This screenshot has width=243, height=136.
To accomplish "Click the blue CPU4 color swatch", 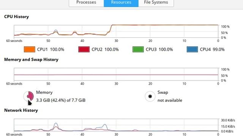I will [x=192, y=49].
